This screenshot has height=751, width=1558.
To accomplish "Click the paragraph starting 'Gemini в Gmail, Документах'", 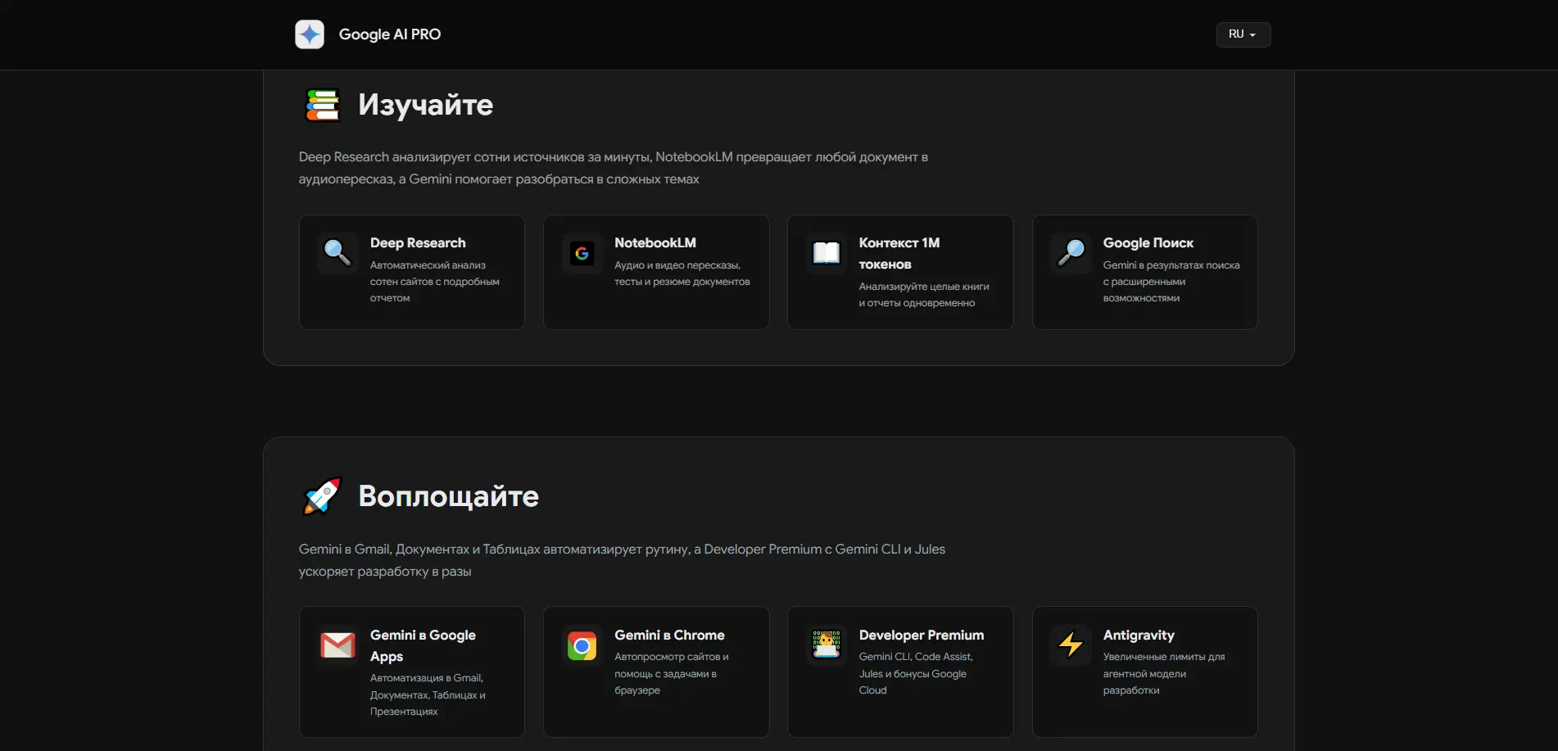I will [x=622, y=560].
